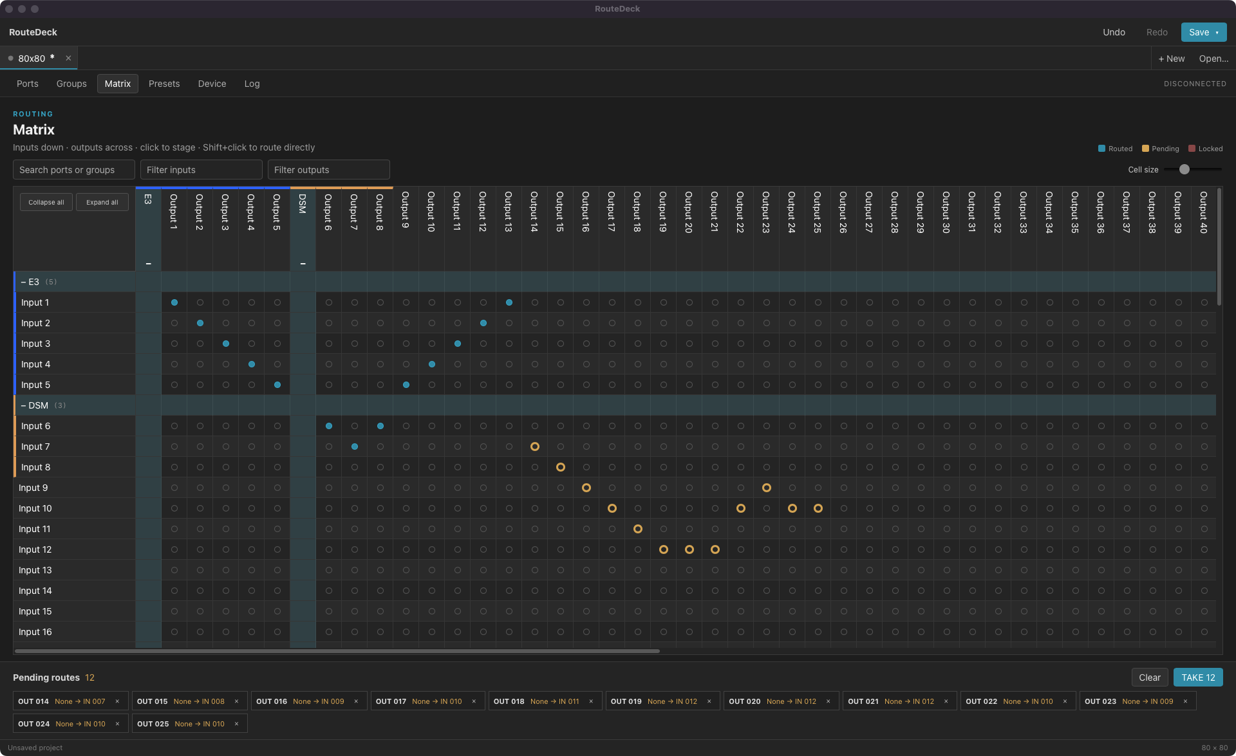
Task: Click the Undo button
Action: [x=1114, y=32]
